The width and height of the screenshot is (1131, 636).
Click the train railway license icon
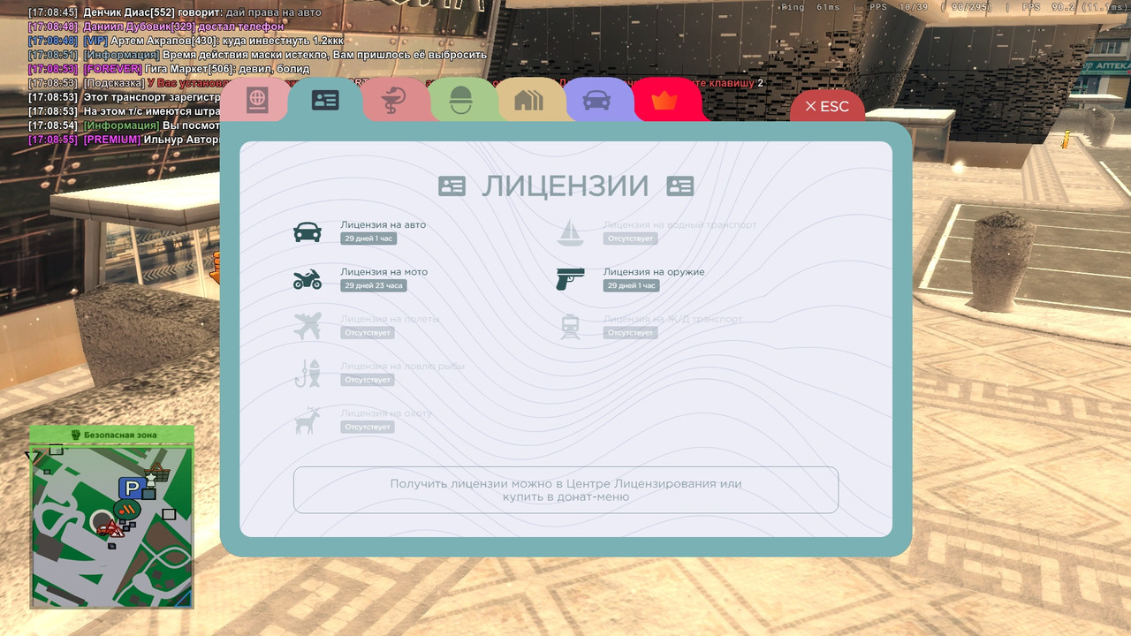coord(571,327)
